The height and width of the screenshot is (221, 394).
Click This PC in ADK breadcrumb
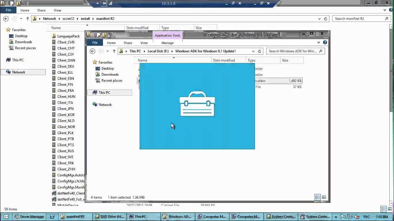135,51
